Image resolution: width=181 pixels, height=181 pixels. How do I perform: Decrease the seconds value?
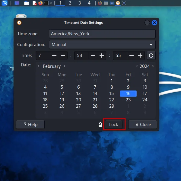(132, 56)
